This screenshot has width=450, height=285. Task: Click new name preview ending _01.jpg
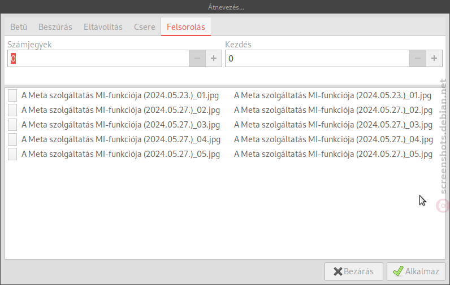[332, 95]
